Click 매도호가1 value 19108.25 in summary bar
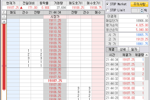150x100 pixels. (x=78, y=8)
